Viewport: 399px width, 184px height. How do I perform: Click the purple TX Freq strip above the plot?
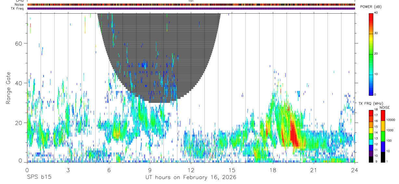191,8
